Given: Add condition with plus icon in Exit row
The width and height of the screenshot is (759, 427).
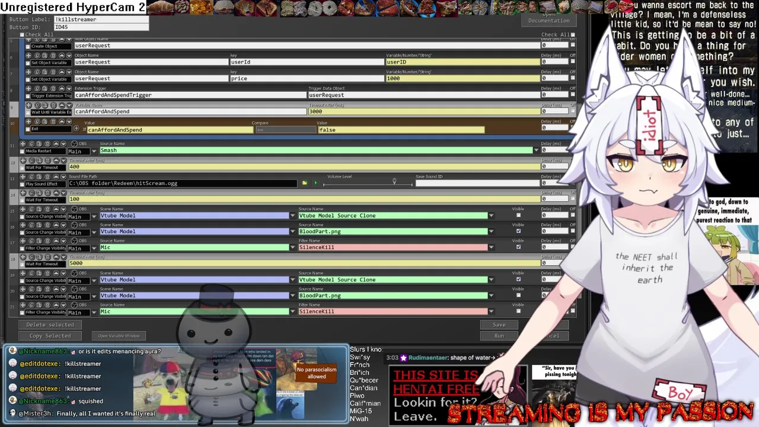Looking at the screenshot, I should click(76, 128).
